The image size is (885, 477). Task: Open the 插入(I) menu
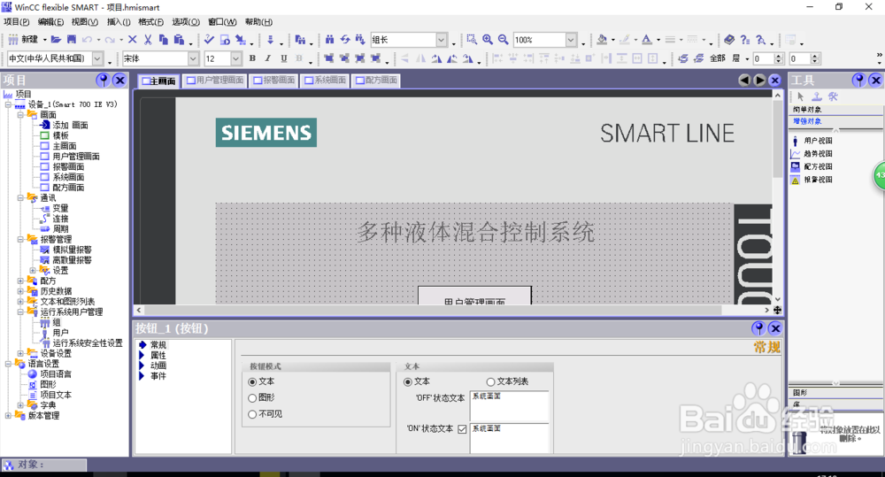tap(119, 22)
